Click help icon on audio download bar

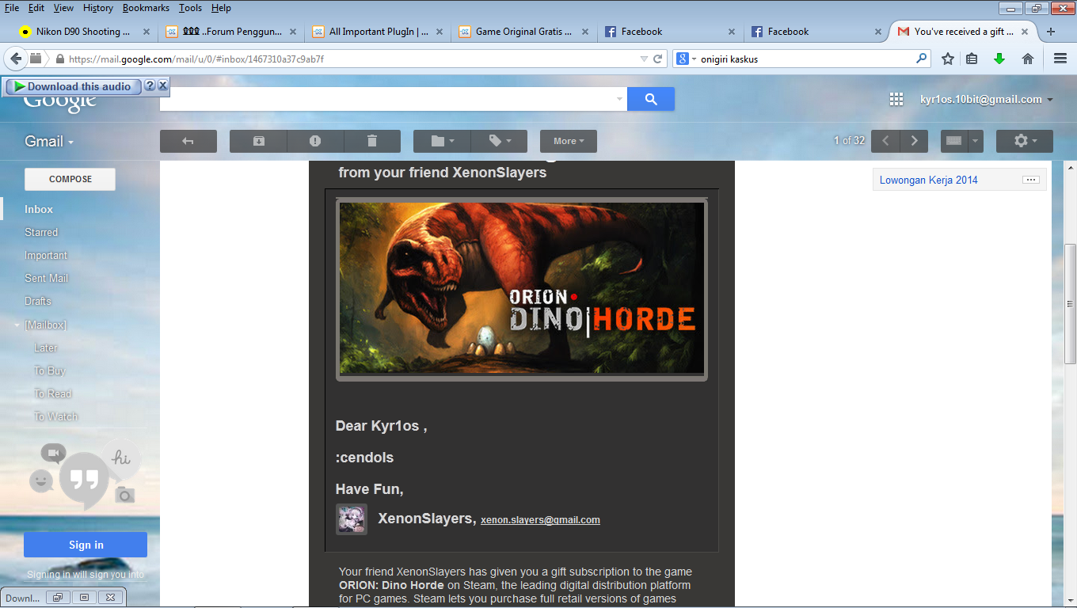click(x=149, y=85)
